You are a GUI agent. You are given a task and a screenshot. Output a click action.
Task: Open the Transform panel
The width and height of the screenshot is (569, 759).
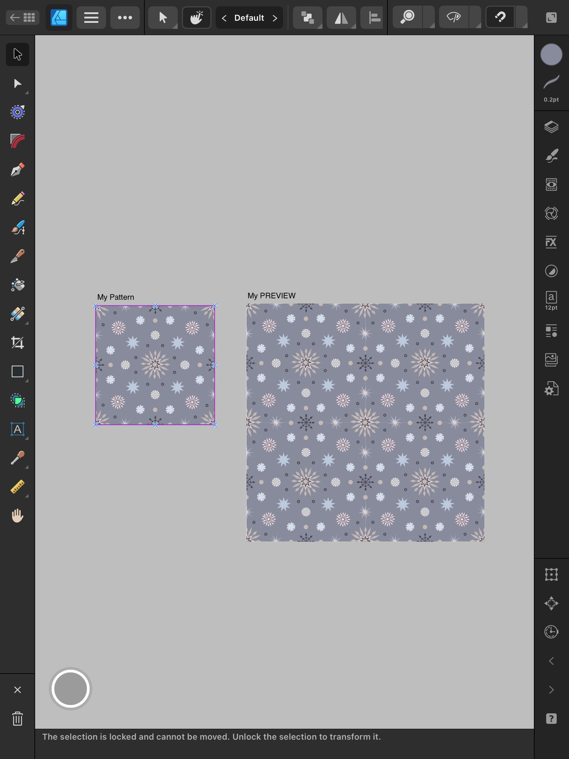click(x=551, y=574)
